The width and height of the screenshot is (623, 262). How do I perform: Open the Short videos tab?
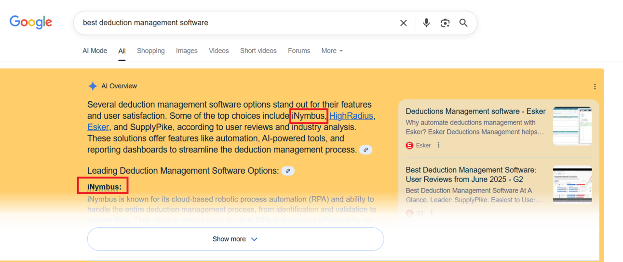click(258, 51)
